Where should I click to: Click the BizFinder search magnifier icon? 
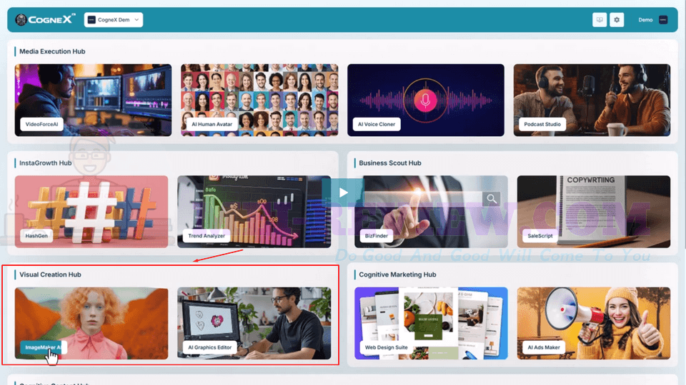[492, 199]
